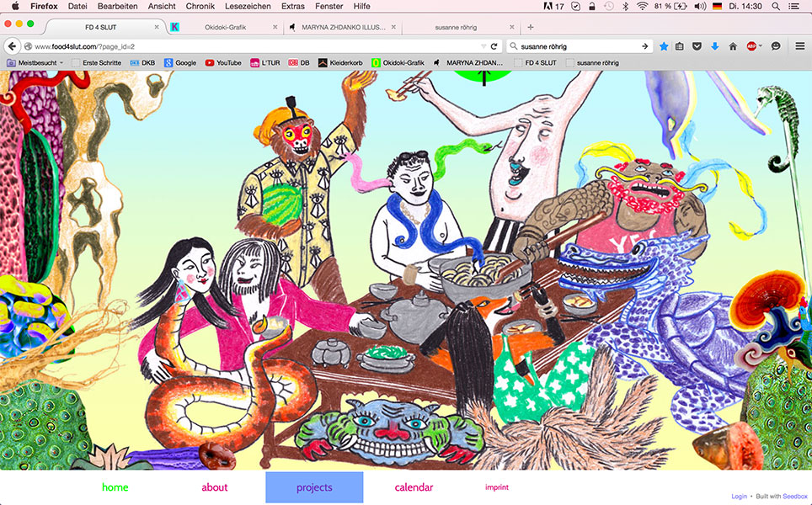Screen dimensions: 812x505
Task: Open the projects page link
Action: pos(314,487)
